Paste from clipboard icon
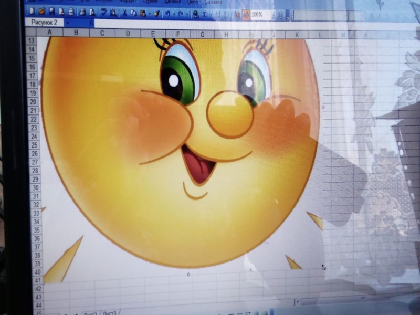Image resolution: width=420 pixels, height=315 pixels. pyautogui.click(x=143, y=13)
